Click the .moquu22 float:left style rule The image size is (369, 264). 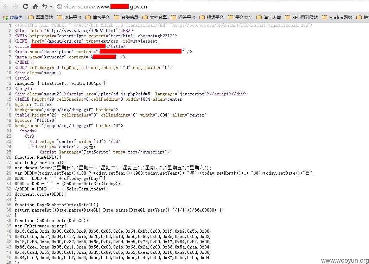pos(60,83)
